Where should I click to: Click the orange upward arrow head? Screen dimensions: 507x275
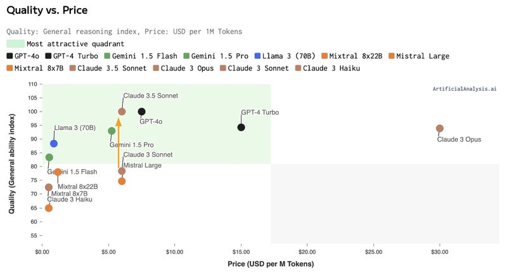[x=119, y=122]
